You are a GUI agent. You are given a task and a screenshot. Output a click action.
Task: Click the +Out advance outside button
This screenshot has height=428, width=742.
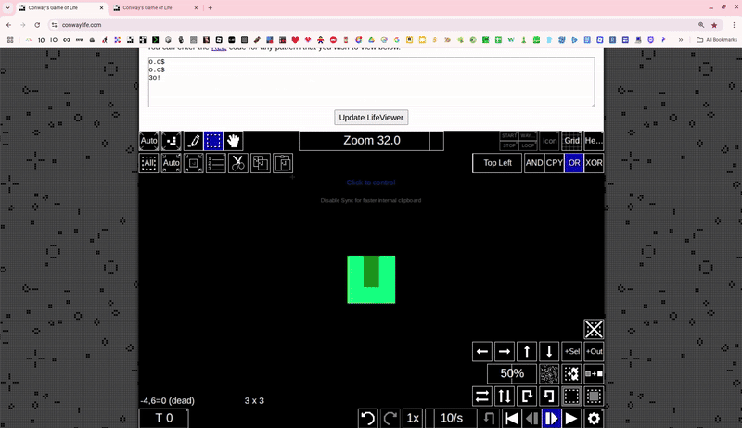pyautogui.click(x=594, y=351)
